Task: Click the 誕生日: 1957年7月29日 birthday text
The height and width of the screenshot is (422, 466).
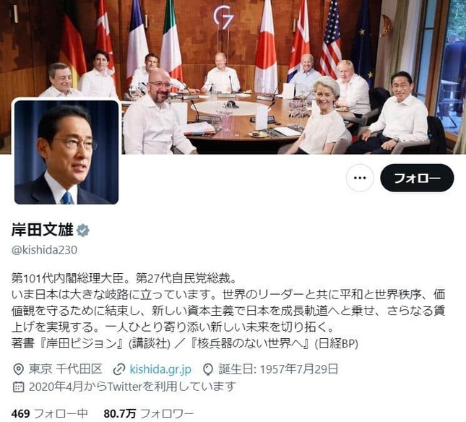Action: (278, 369)
